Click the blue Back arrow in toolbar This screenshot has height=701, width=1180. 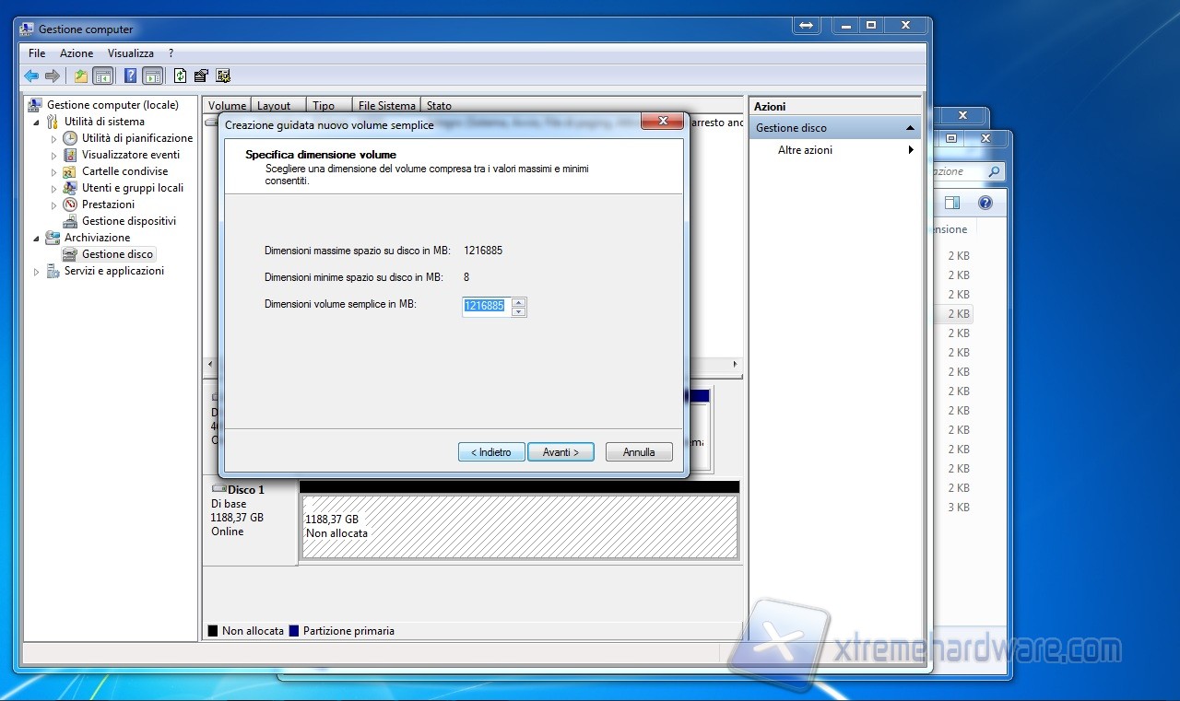click(31, 76)
